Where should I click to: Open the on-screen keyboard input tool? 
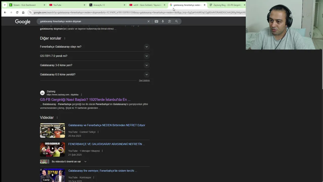click(x=156, y=21)
